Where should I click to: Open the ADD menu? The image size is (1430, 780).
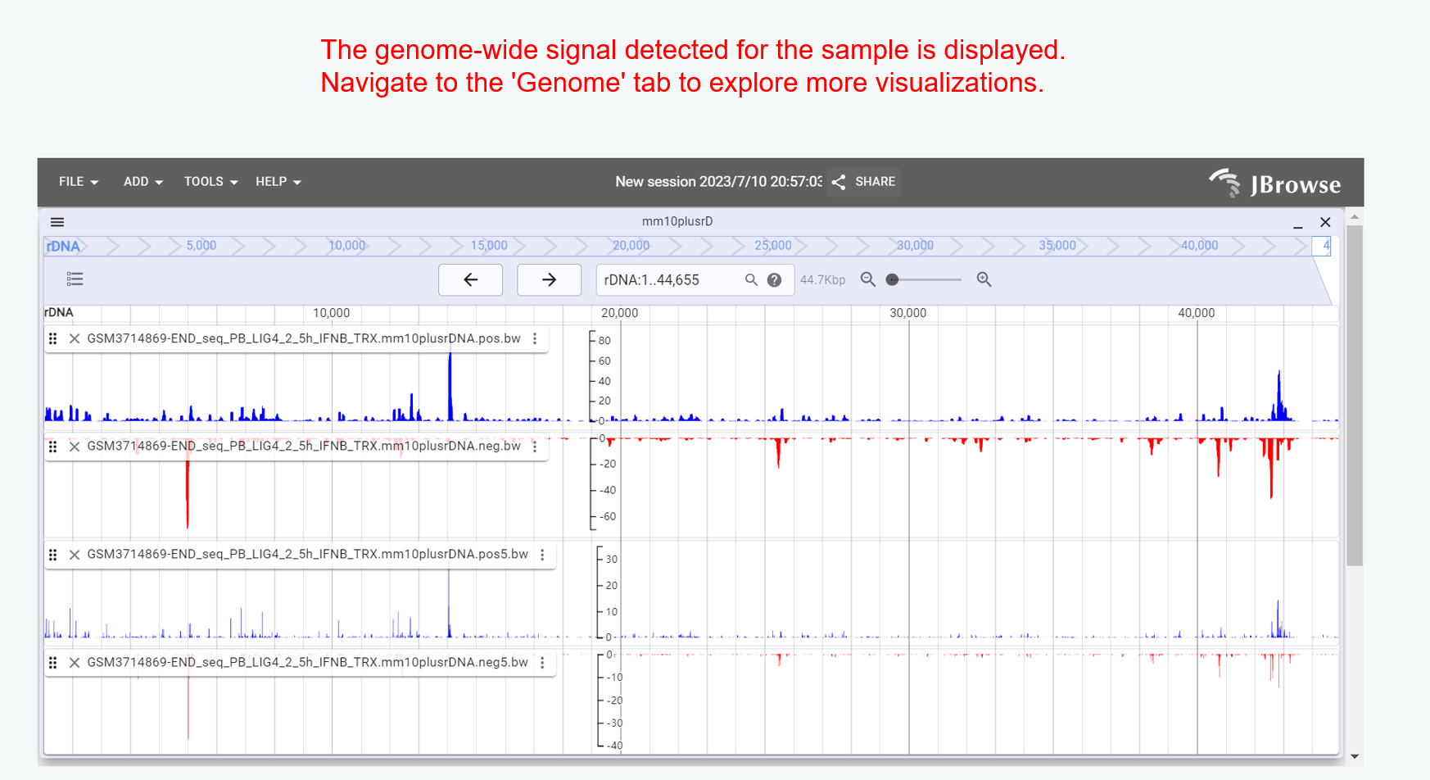coord(143,182)
